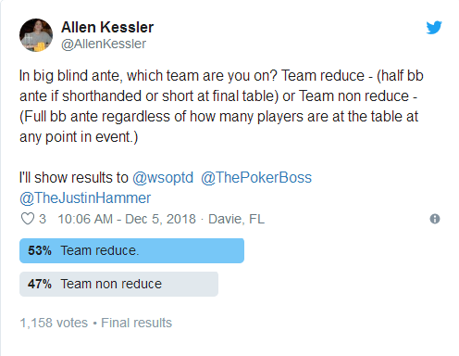Click the like count number 3
Screen dimensions: 459x356
(x=43, y=219)
